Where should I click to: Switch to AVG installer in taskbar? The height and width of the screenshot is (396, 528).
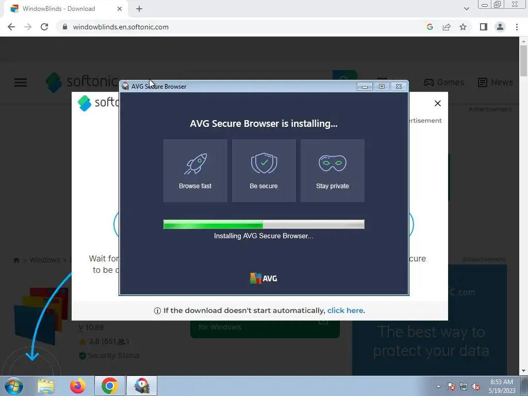[x=142, y=386]
